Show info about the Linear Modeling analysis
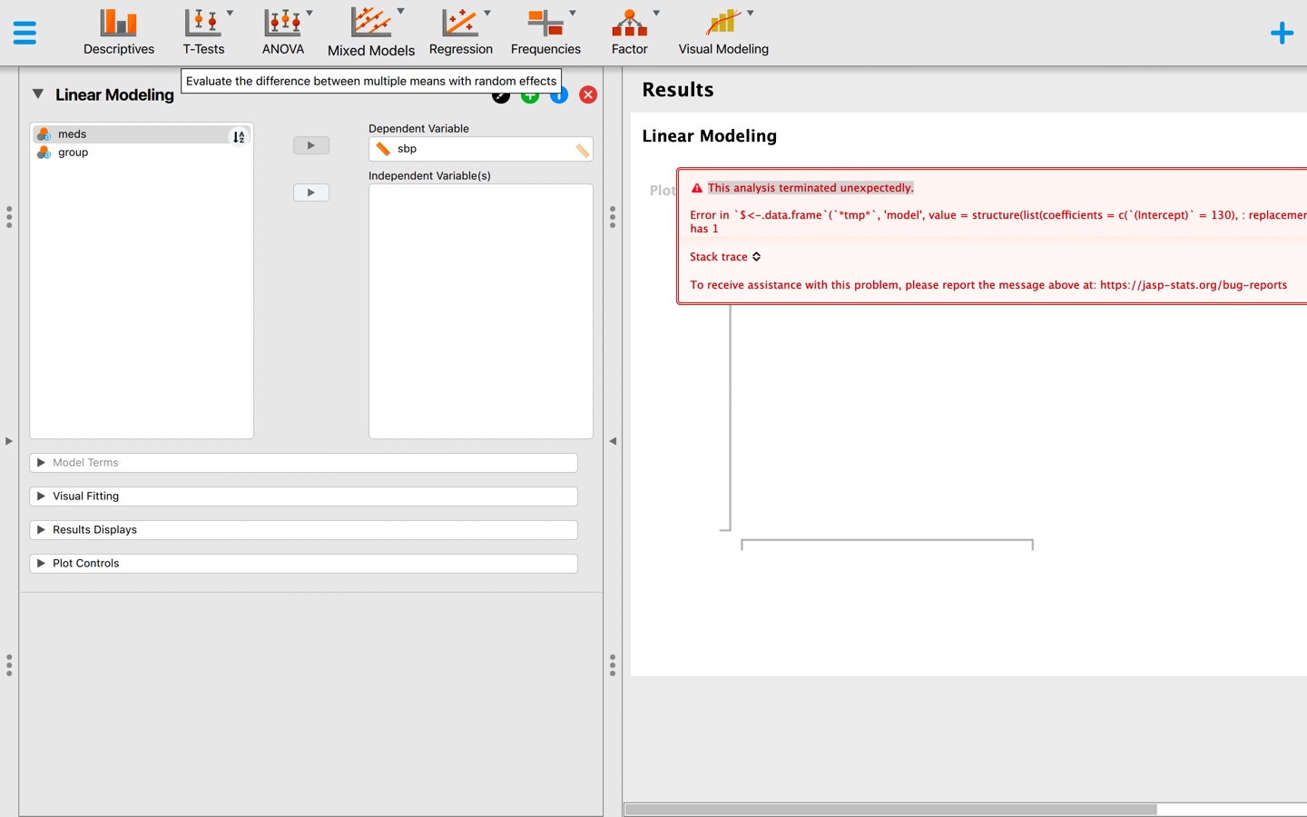 point(558,94)
